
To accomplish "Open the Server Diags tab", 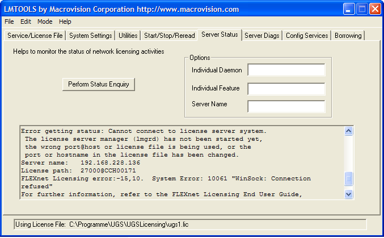I will 262,36.
